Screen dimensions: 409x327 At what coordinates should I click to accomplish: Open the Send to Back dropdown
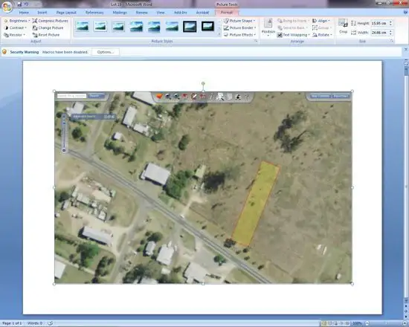[x=292, y=27]
